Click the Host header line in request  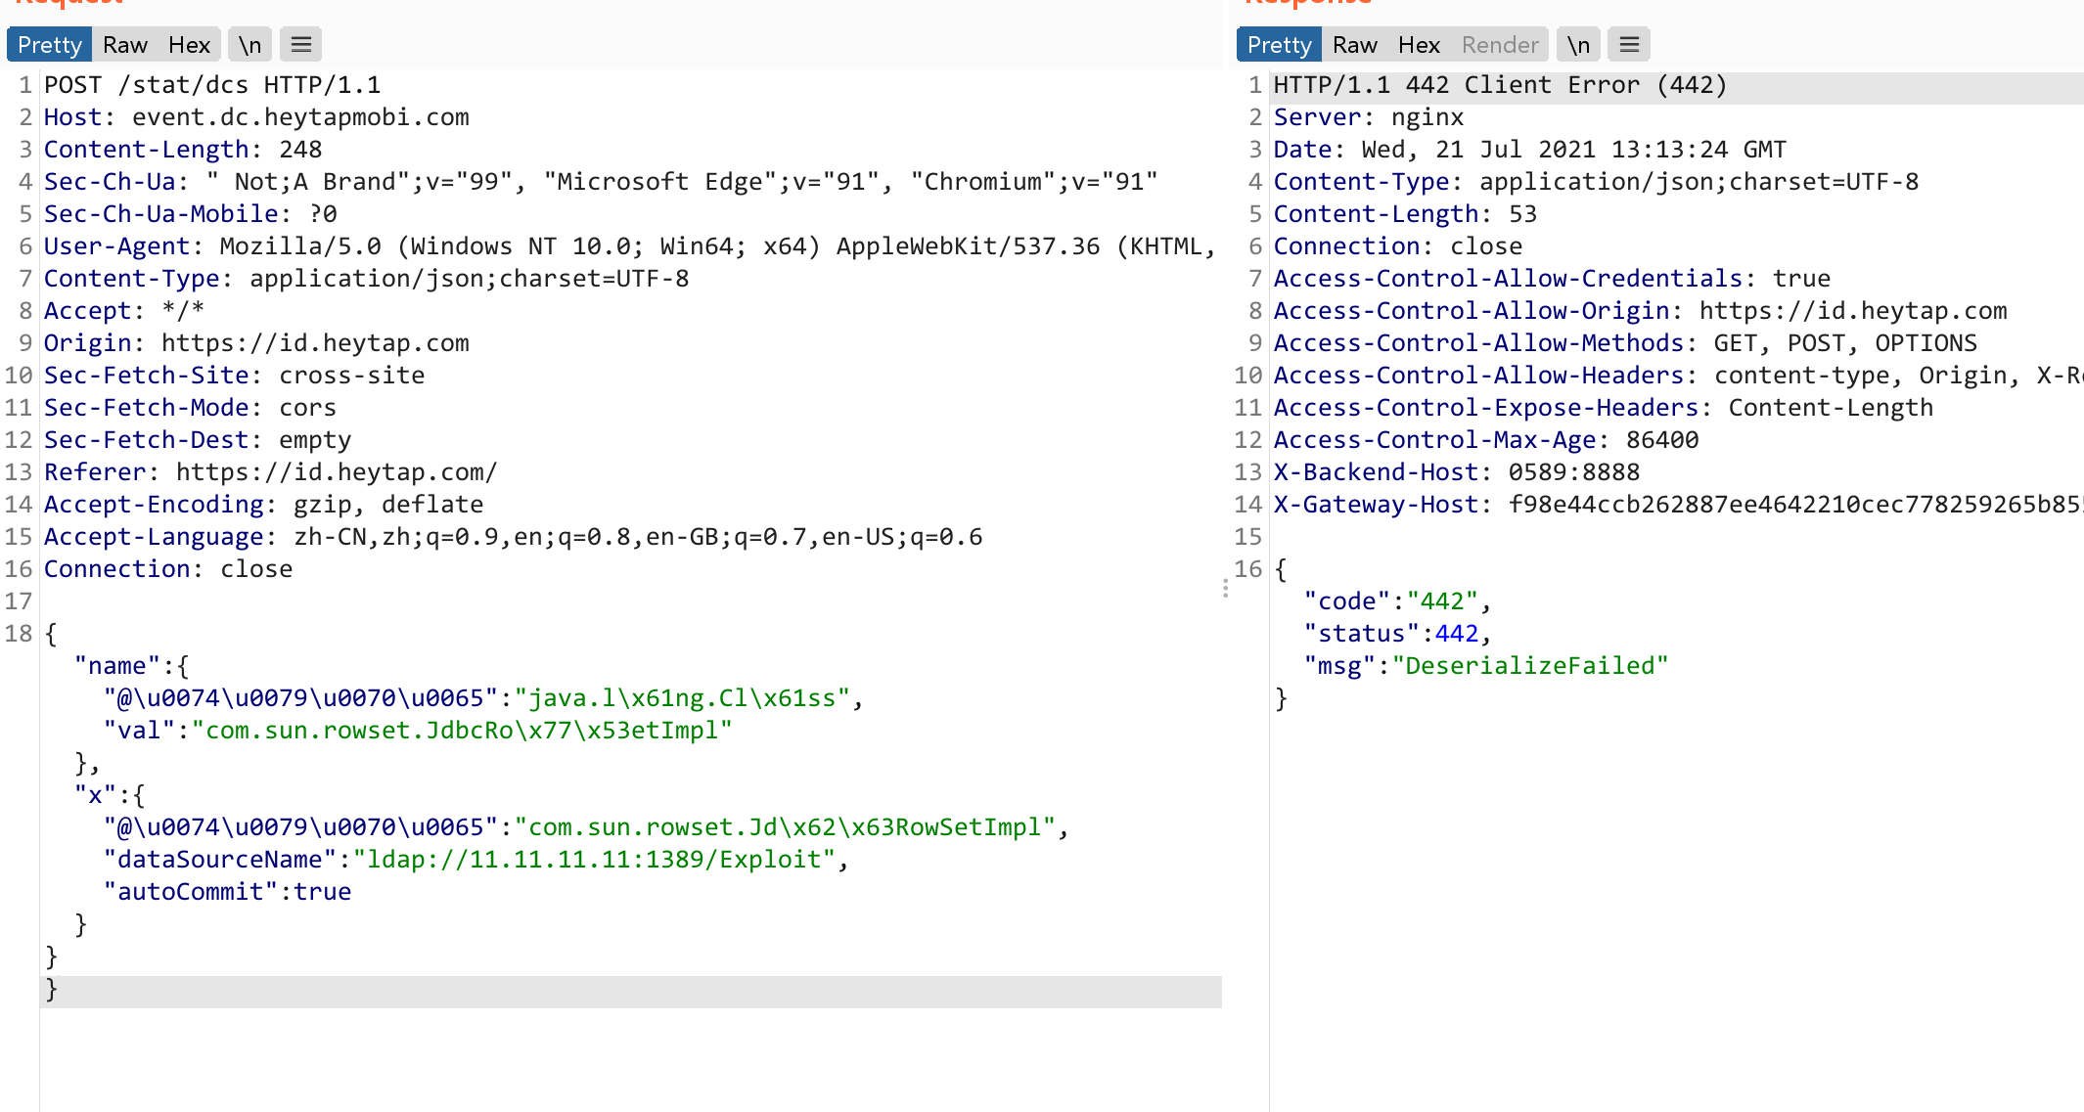pyautogui.click(x=256, y=117)
